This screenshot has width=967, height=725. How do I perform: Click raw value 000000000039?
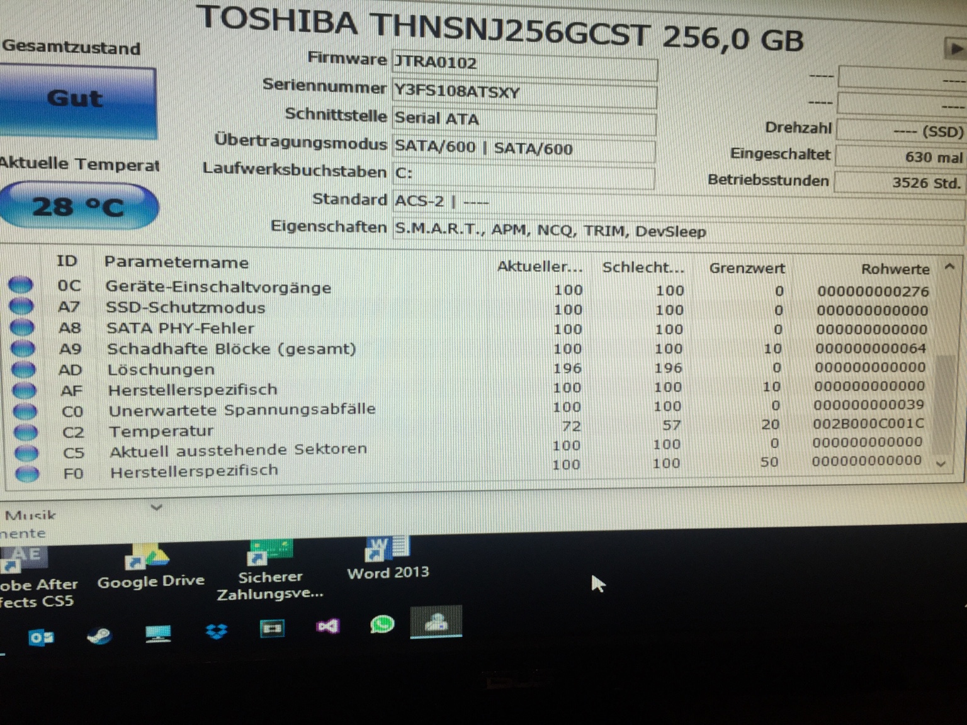coord(869,405)
